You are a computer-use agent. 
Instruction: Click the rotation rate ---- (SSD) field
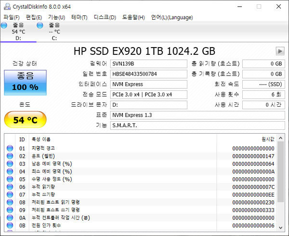(x=263, y=84)
